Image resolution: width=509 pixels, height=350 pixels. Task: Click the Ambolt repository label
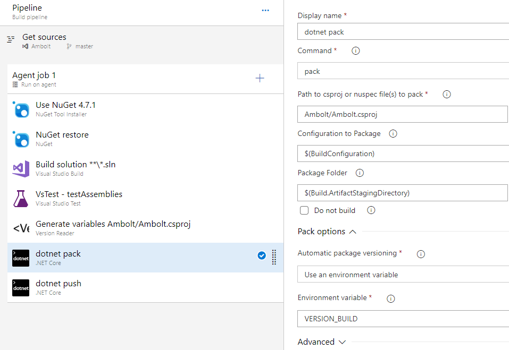coord(41,46)
